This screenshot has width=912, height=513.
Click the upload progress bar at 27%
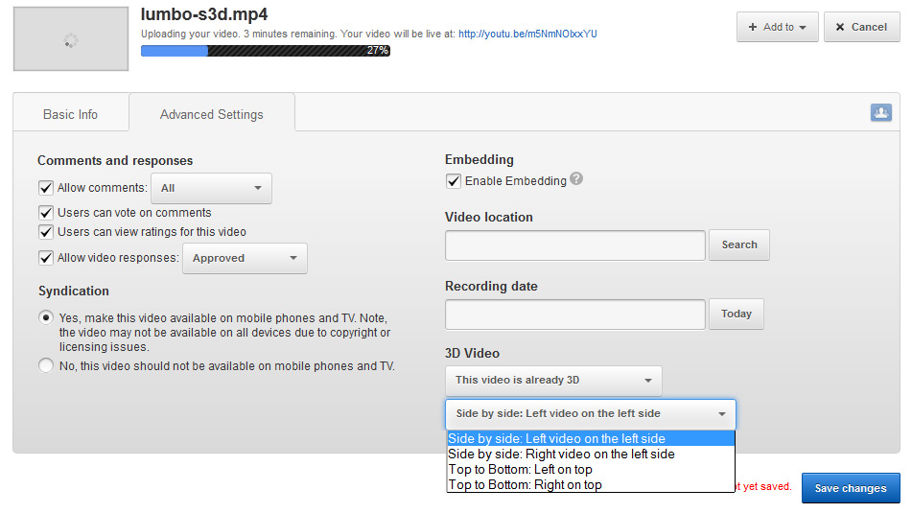point(266,51)
